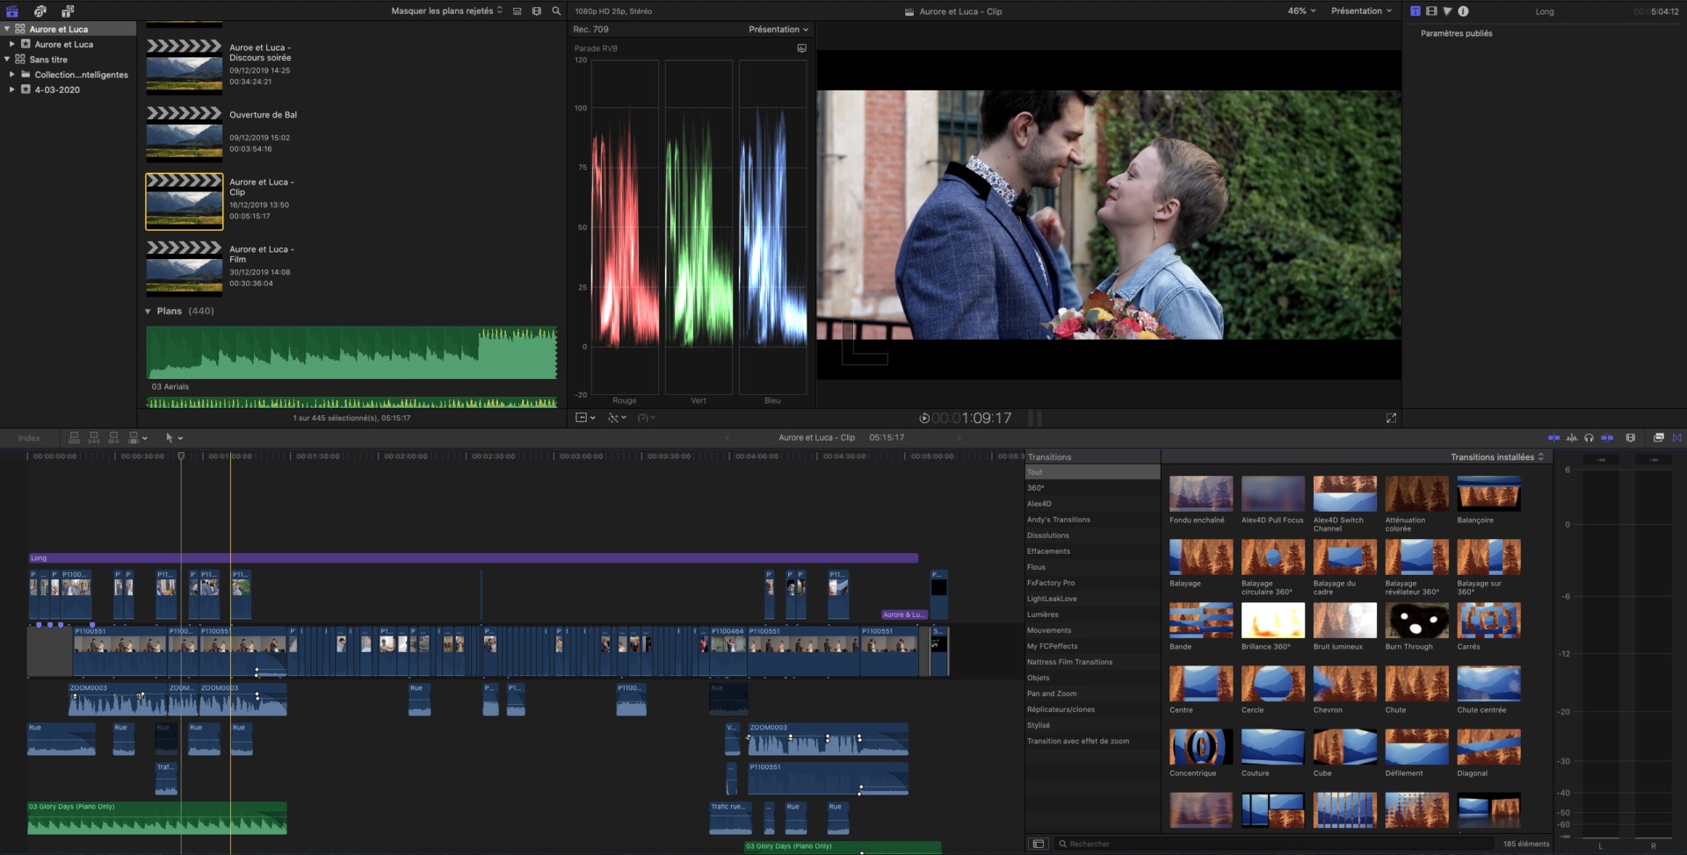
Task: Select Alex4D transitions category
Action: click(x=1092, y=504)
